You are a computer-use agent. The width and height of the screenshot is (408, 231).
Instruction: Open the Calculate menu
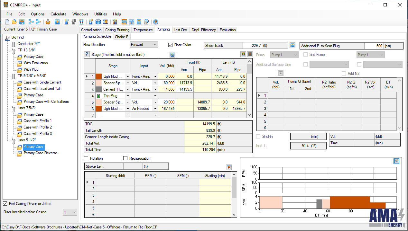pos(58,14)
